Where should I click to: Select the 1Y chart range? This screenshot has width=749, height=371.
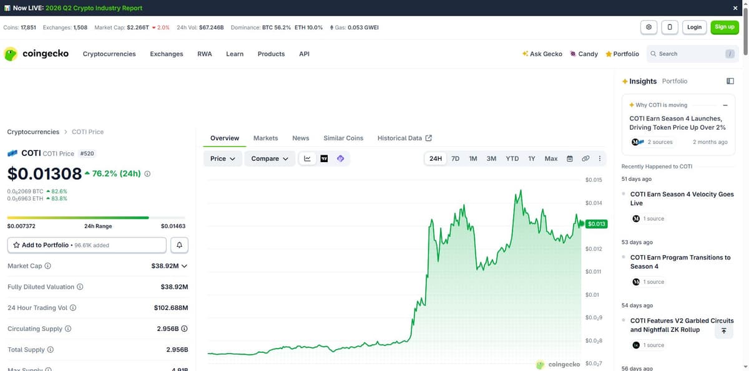pos(532,158)
